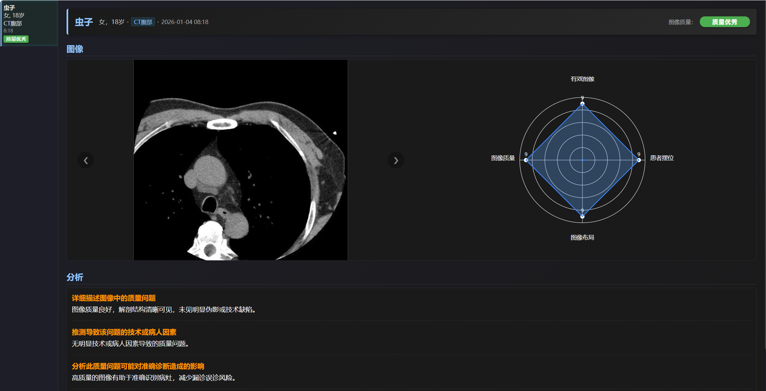This screenshot has width=766, height=391.
Task: Click radar chart top point 有效图像
Action: (582, 104)
